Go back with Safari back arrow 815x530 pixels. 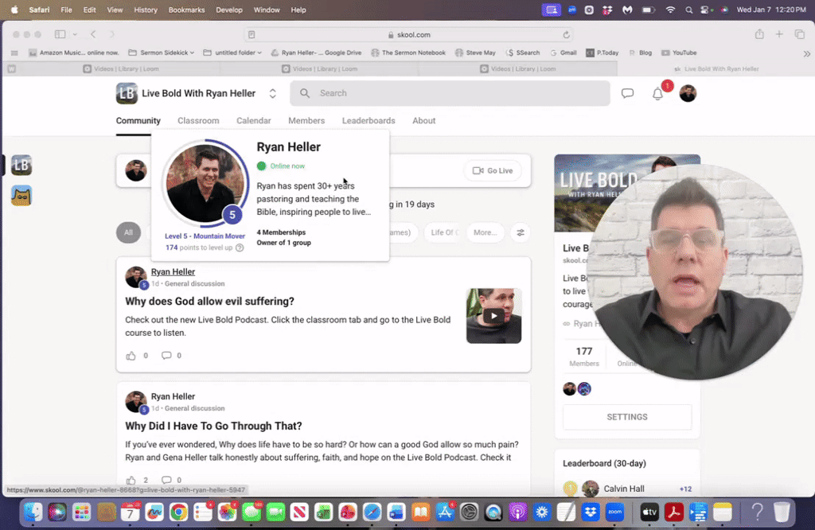[93, 34]
